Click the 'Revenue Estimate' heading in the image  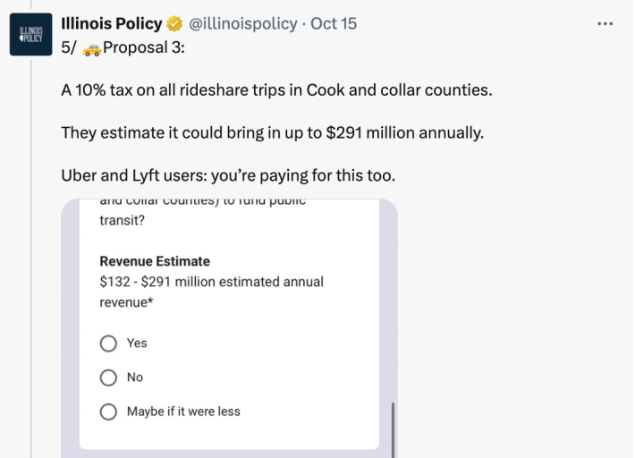tap(155, 261)
